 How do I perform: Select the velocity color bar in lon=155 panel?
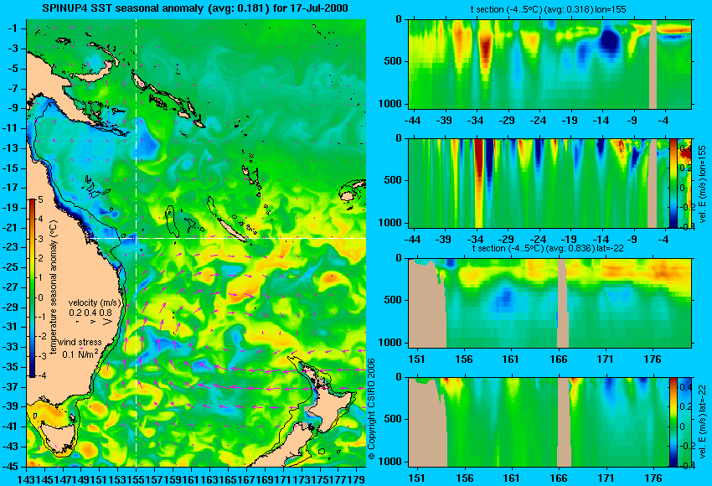pos(673,183)
